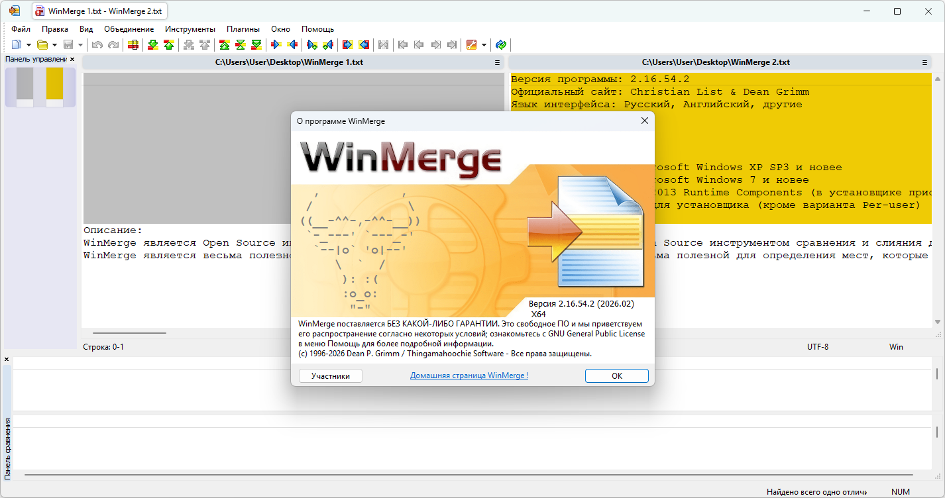945x498 pixels.
Task: Click the Select Line Difference toolbar icon
Action: (133, 45)
